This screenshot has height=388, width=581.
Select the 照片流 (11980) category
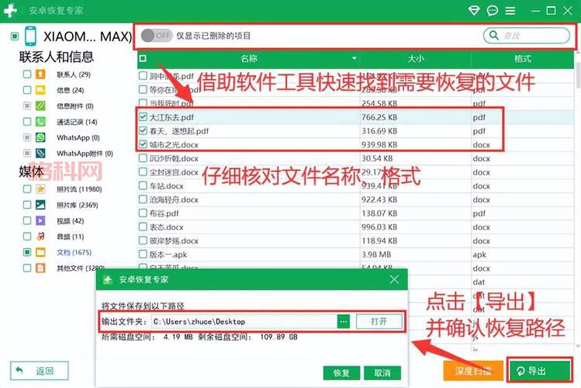pyautogui.click(x=79, y=189)
